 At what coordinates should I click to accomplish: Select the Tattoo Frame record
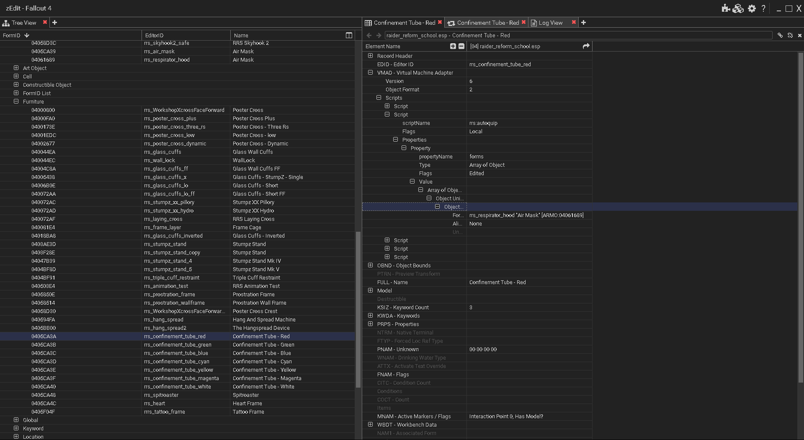[178, 412]
